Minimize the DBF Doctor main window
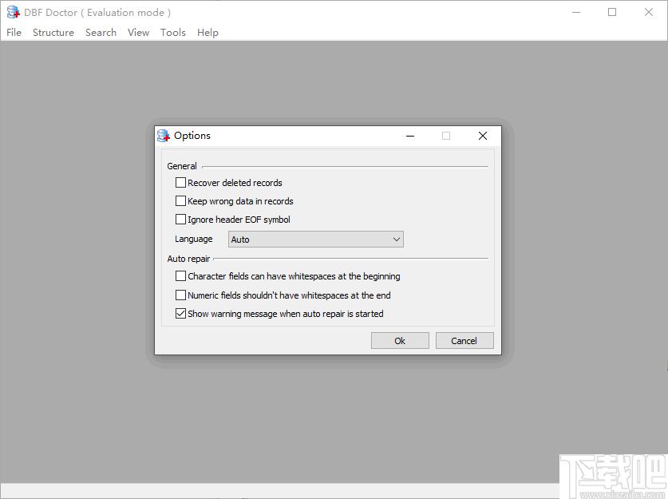668x499 pixels. (x=576, y=12)
